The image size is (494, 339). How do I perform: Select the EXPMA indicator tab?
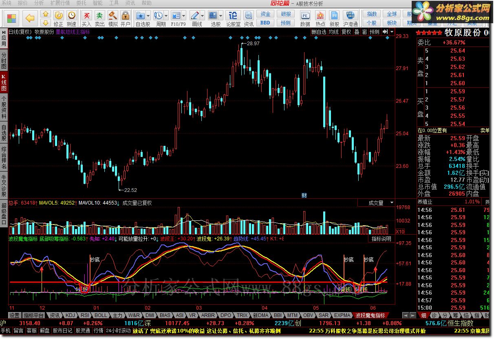coord(342,315)
